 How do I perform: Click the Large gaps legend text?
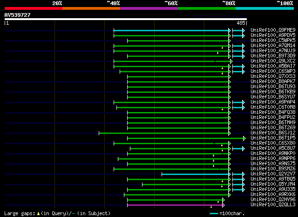pos(57,213)
